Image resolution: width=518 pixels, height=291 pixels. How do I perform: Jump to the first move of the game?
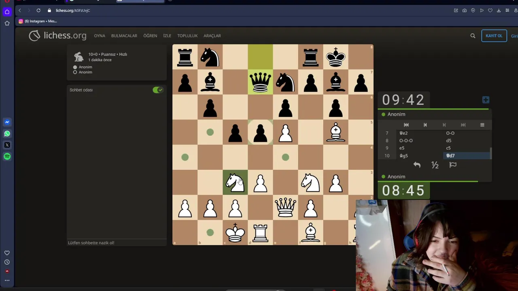tap(406, 125)
